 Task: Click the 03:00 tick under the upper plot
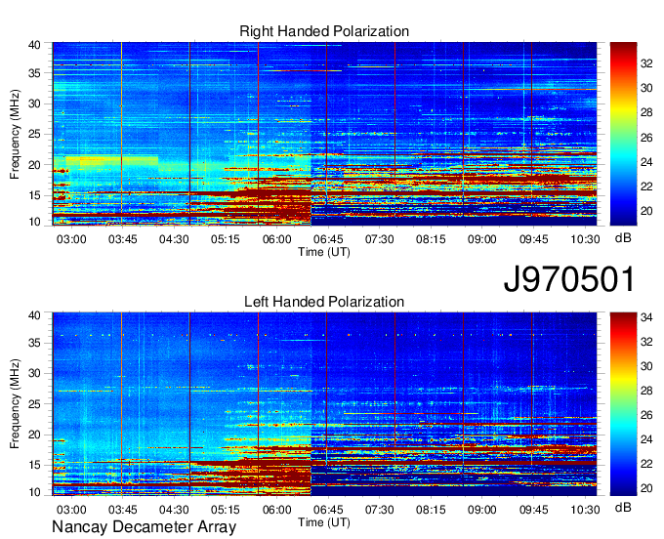[71, 239]
